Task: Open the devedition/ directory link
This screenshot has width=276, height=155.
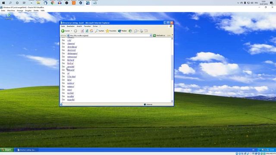Action: pos(72,47)
